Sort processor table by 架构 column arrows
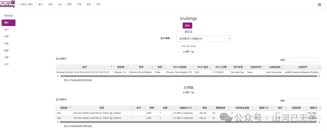The height and width of the screenshot is (131, 327). point(209,108)
